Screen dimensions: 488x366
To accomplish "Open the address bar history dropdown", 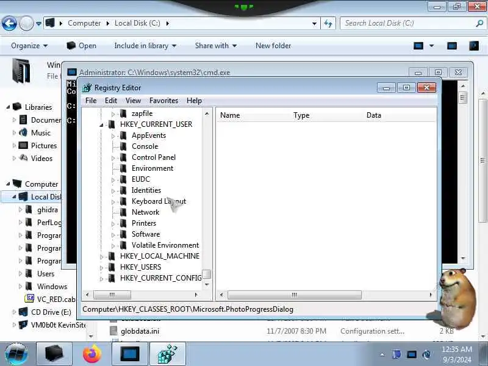I will pyautogui.click(x=314, y=23).
